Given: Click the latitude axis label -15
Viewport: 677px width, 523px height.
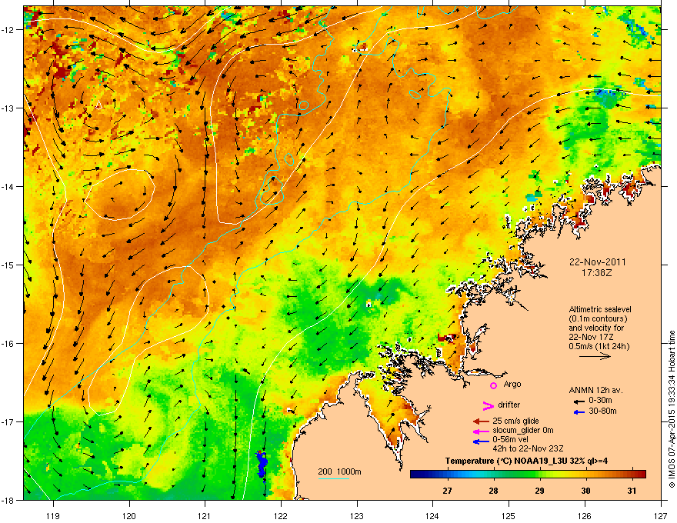Looking at the screenshot, I should [8, 265].
